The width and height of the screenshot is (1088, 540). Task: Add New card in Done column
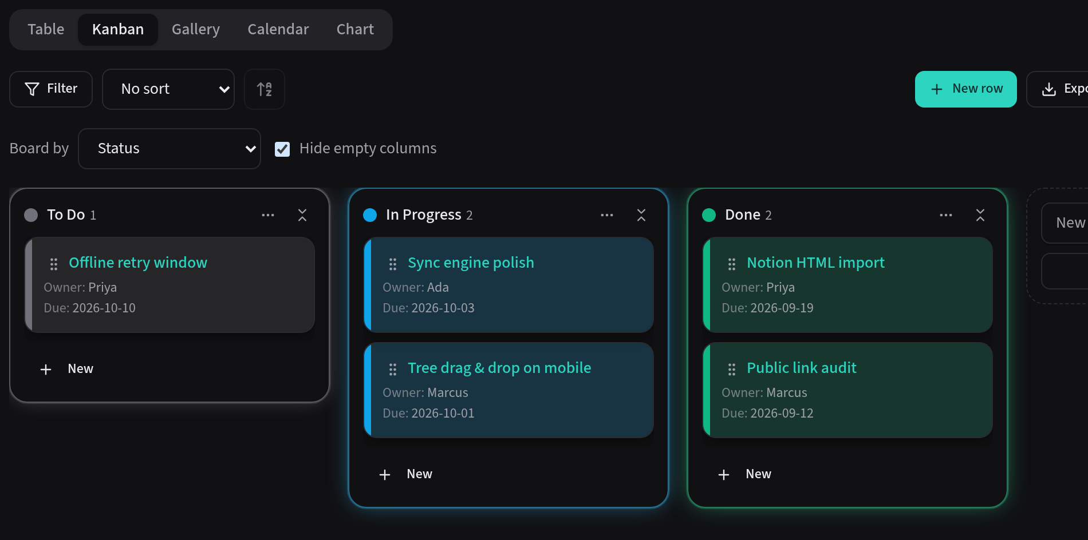click(744, 474)
